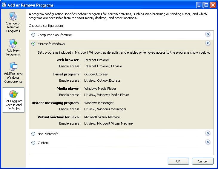This screenshot has height=169, width=218.
Task: Collapse the Microsoft Windows section chevron
Action: [x=208, y=43]
